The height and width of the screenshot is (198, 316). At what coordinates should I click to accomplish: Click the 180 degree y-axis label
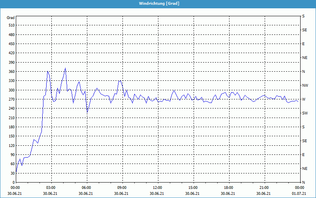click(x=11, y=127)
